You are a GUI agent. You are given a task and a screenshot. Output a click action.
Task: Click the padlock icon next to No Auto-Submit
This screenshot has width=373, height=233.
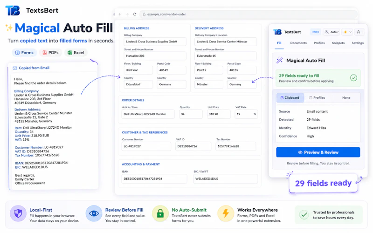[x=160, y=213]
